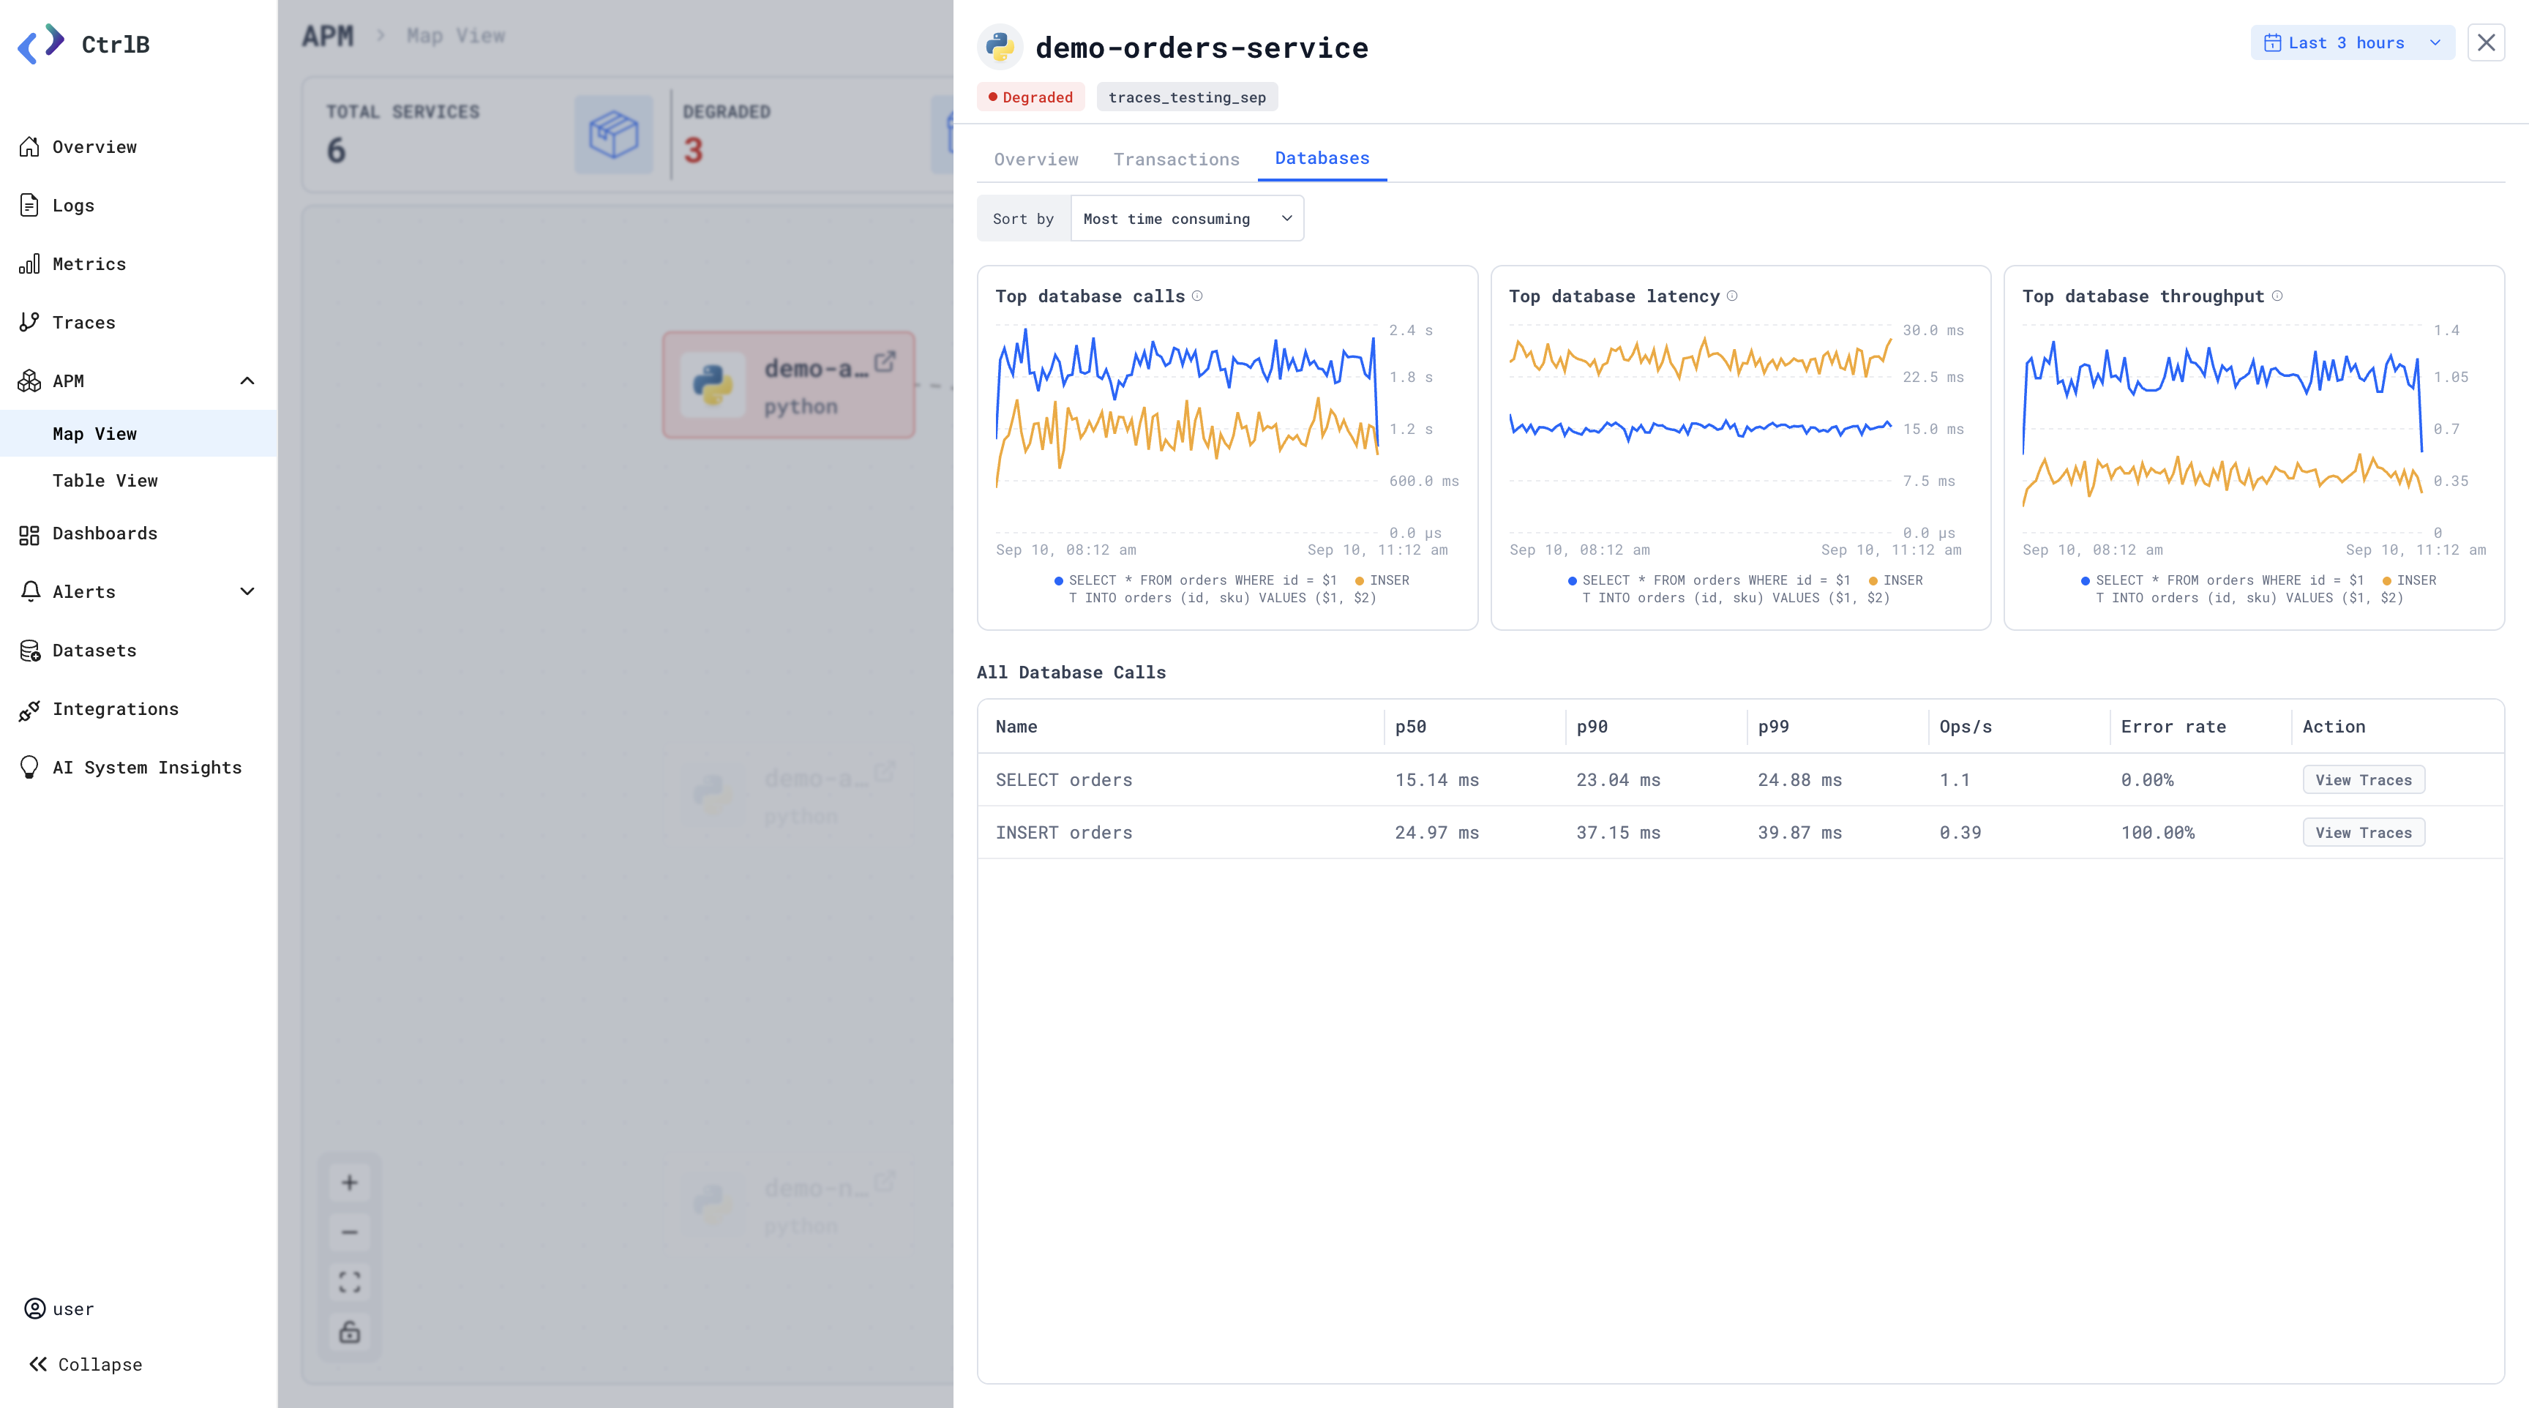Toggle SELECT legend in Top database throughput chart
The height and width of the screenshot is (1408, 2529).
coord(2222,580)
